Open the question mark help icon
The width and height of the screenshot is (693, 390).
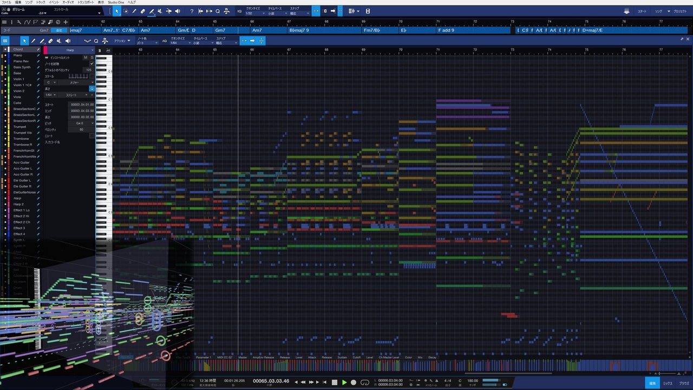192,11
